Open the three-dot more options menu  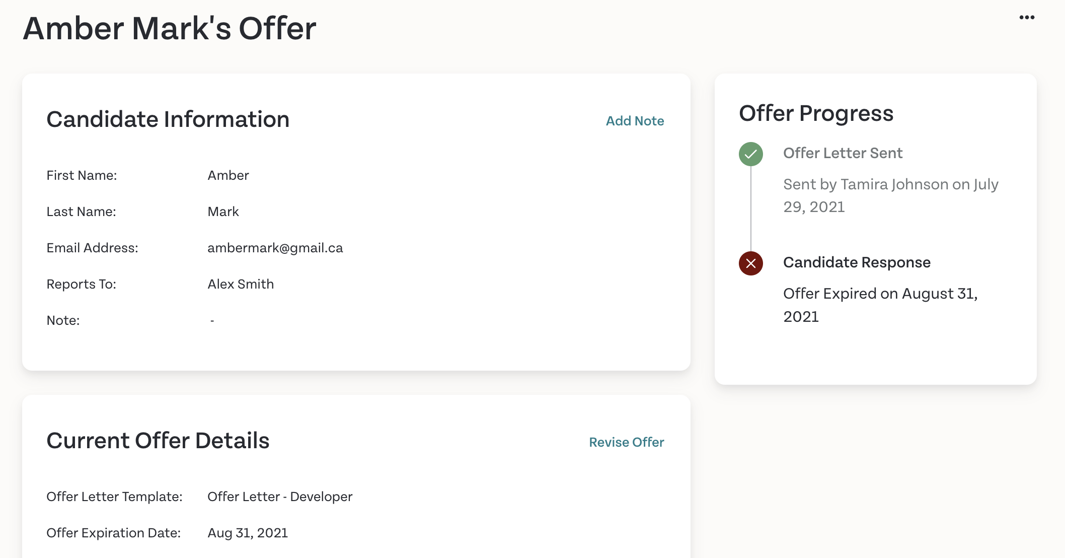1027,17
